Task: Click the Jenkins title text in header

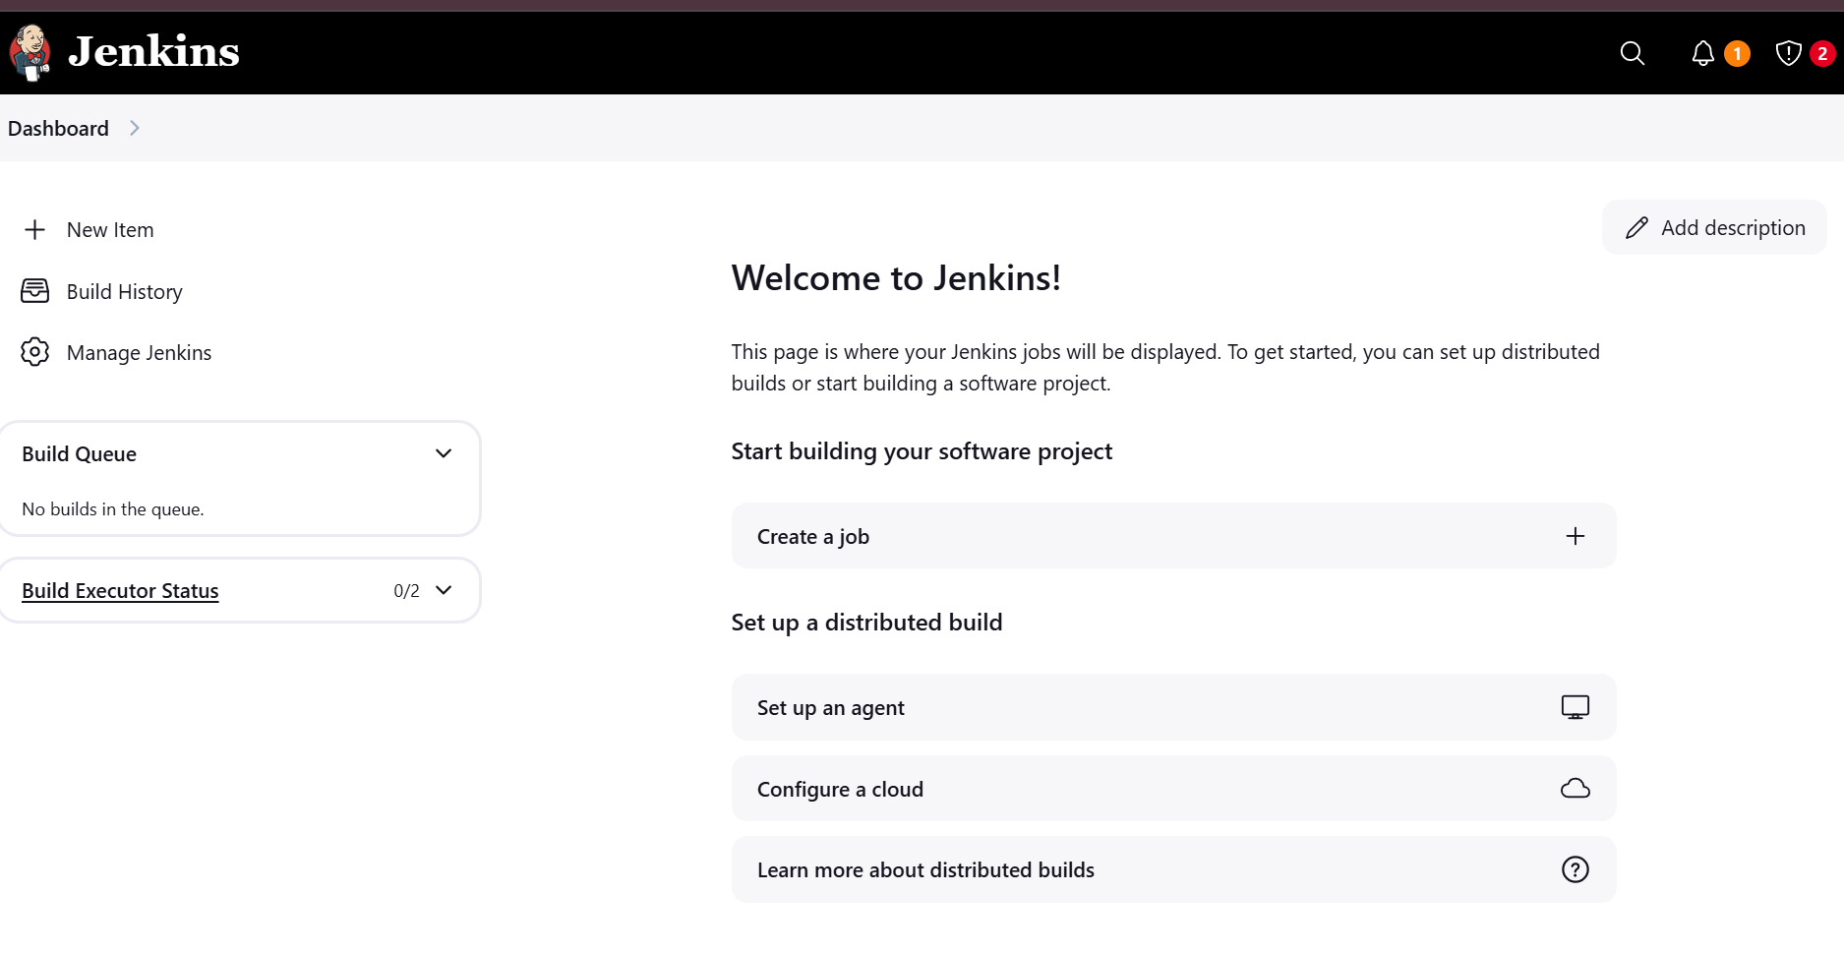Action: [x=153, y=52]
